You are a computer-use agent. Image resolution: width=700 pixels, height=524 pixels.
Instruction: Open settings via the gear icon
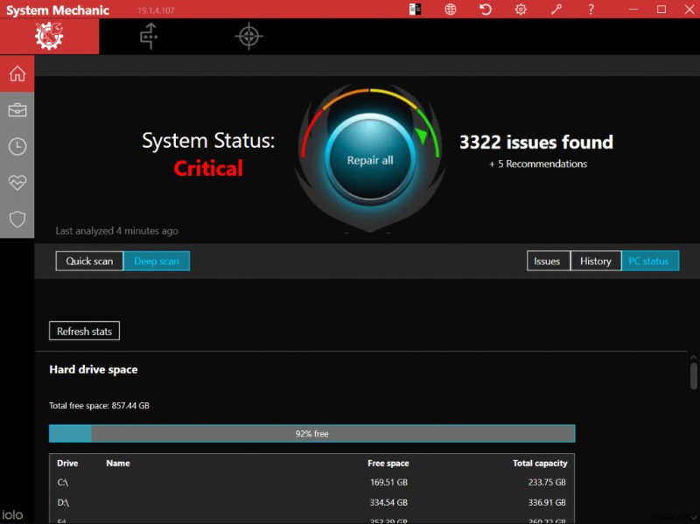(x=521, y=10)
